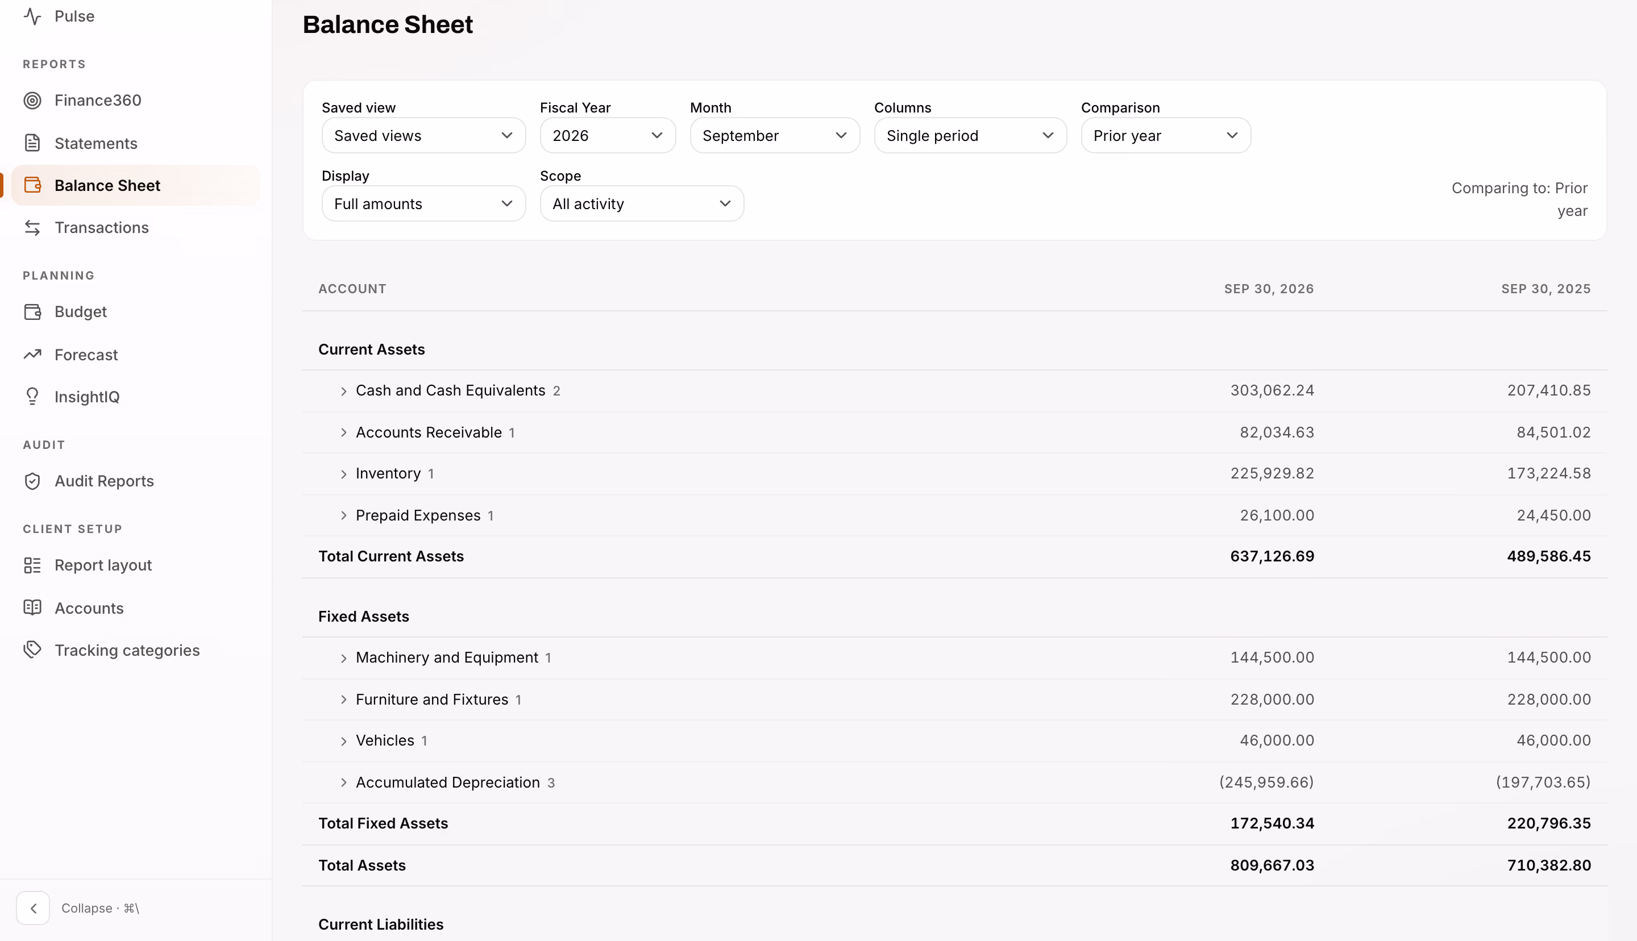Click the Report layout grid icon

click(x=32, y=565)
